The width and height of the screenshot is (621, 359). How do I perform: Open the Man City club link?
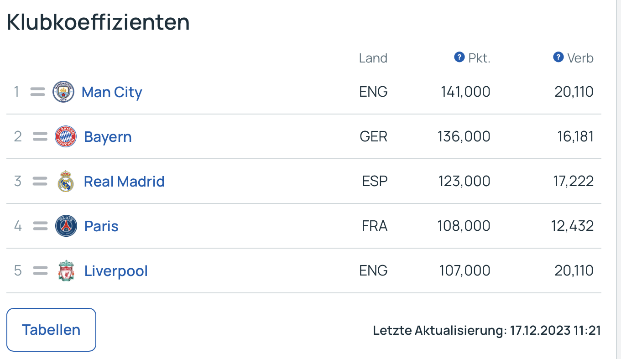(112, 92)
